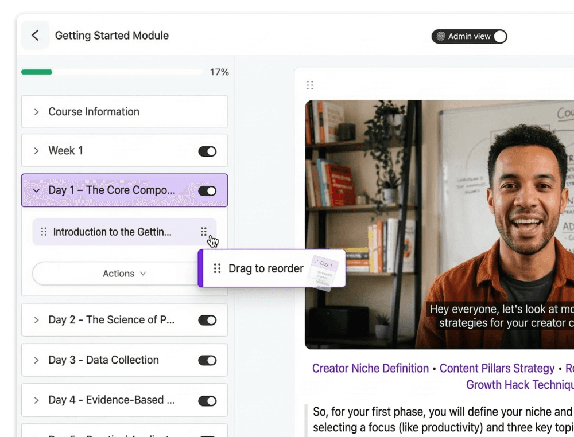Expand the Day 3 - Data Collection chevron
The image size is (574, 437).
pyautogui.click(x=36, y=360)
